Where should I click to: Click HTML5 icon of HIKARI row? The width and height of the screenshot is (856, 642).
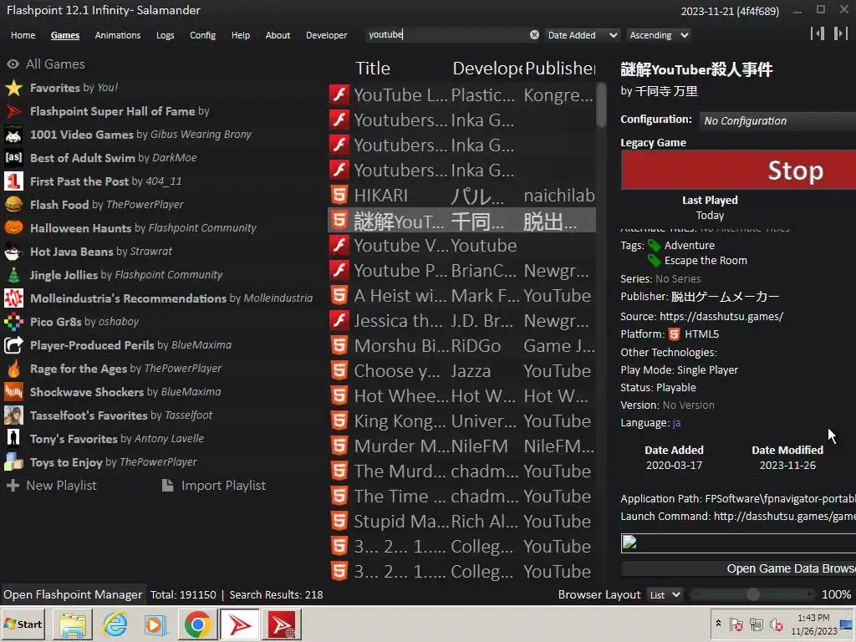pos(339,195)
